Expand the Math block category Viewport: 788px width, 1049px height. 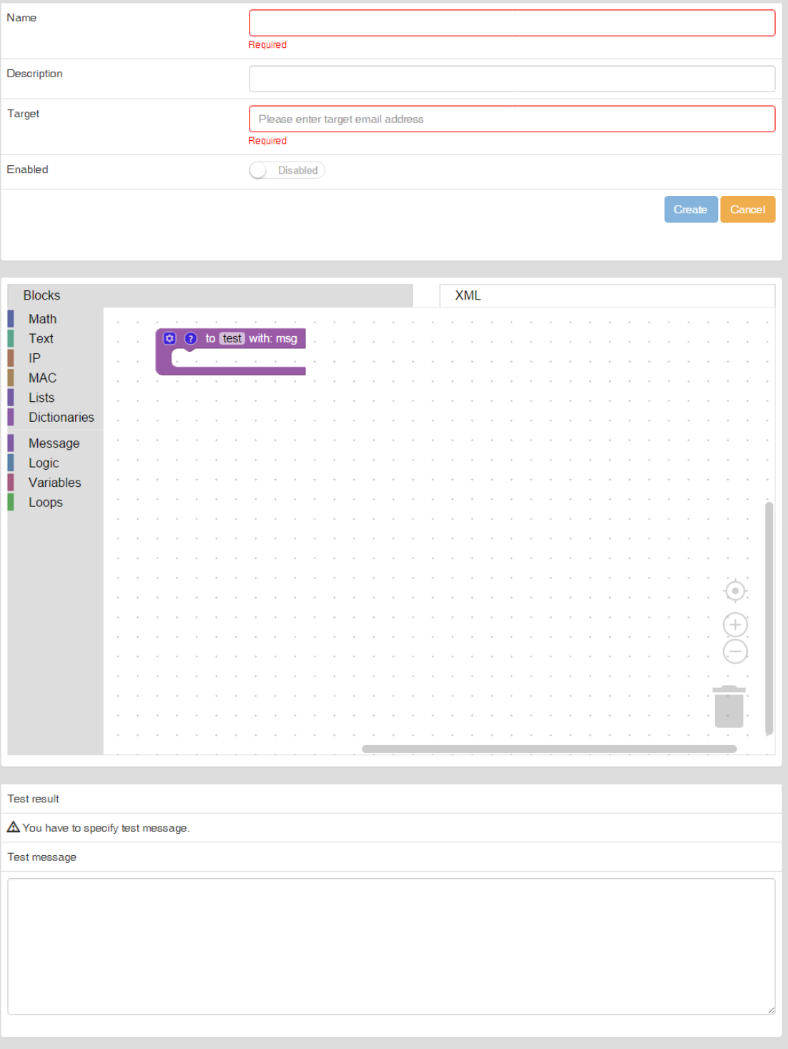42,319
